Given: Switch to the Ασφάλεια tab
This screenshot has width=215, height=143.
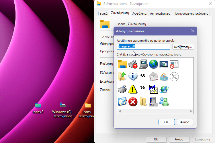Looking at the screenshot, I should click(139, 13).
